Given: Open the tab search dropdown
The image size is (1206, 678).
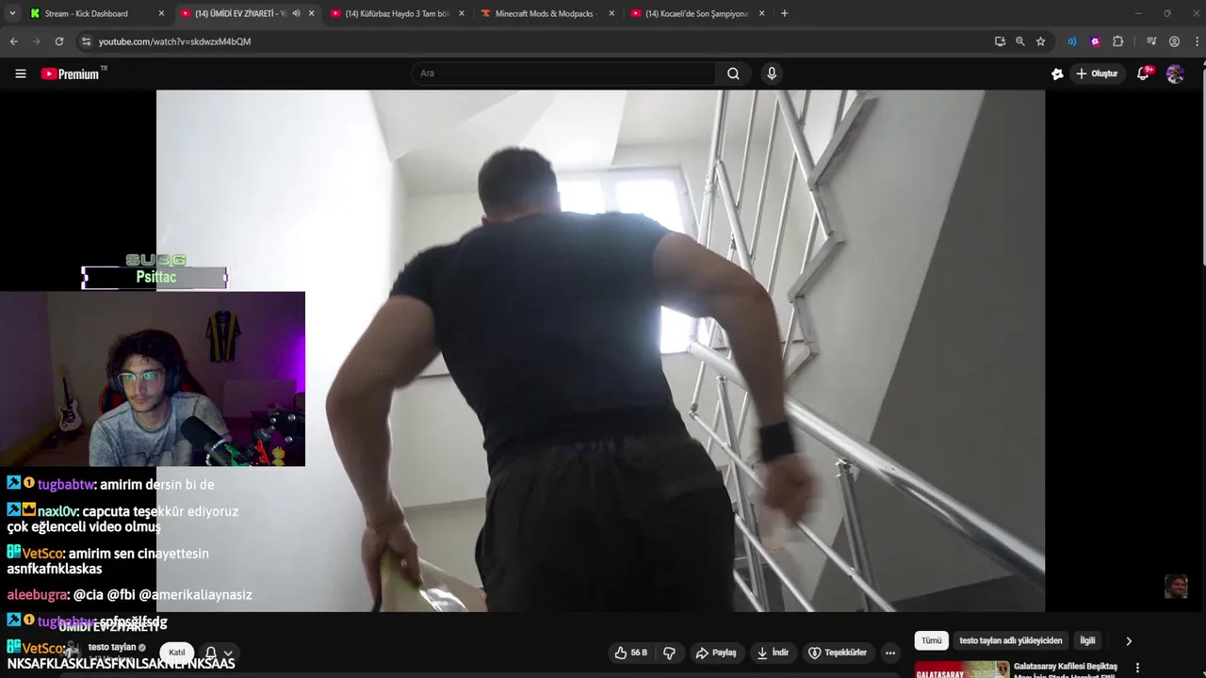Looking at the screenshot, I should pos(11,13).
